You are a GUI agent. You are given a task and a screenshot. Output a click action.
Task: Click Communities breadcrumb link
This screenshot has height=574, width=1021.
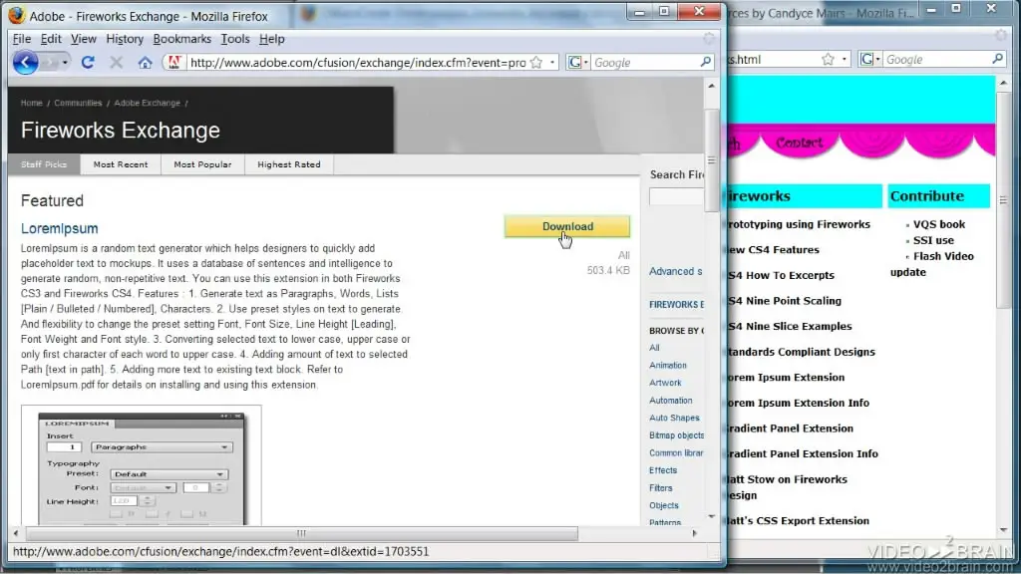tap(78, 103)
